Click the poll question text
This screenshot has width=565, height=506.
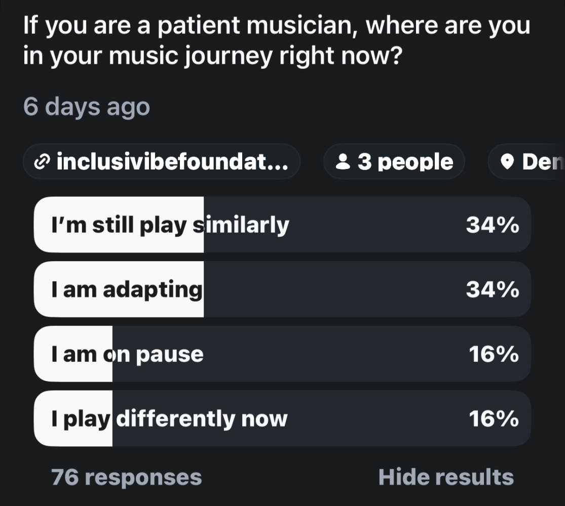click(276, 40)
